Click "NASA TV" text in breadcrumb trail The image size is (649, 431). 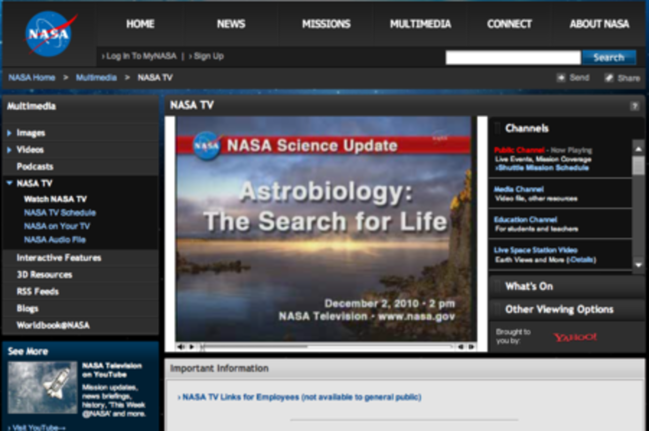coord(155,78)
